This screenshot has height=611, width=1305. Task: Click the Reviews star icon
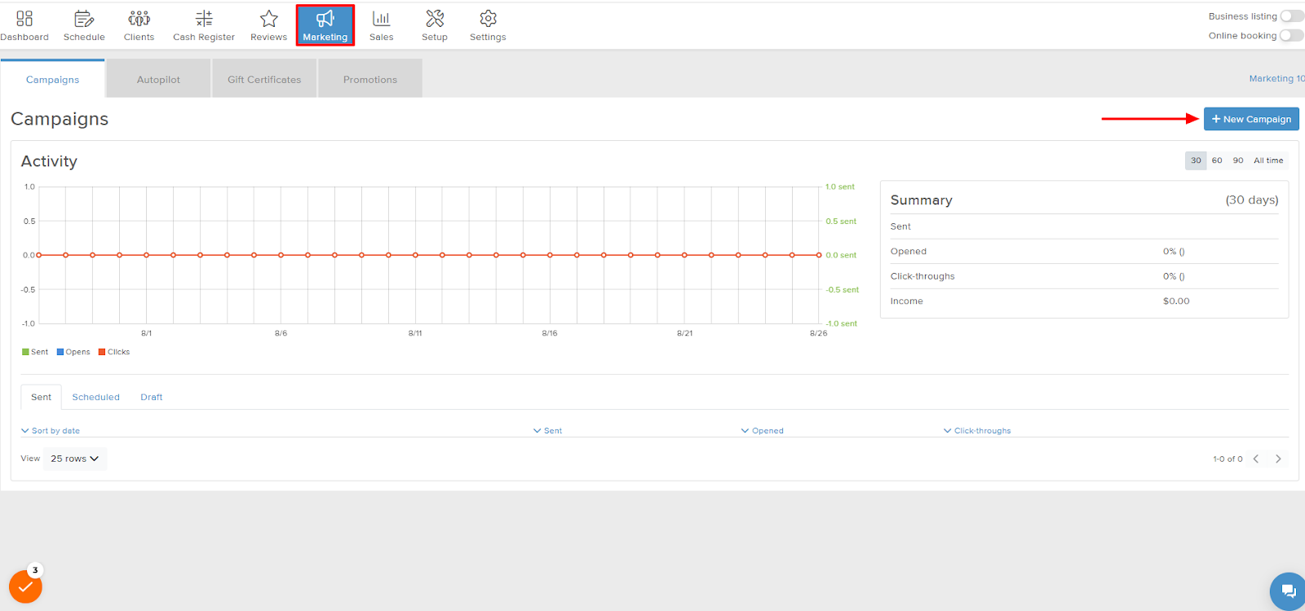click(268, 19)
